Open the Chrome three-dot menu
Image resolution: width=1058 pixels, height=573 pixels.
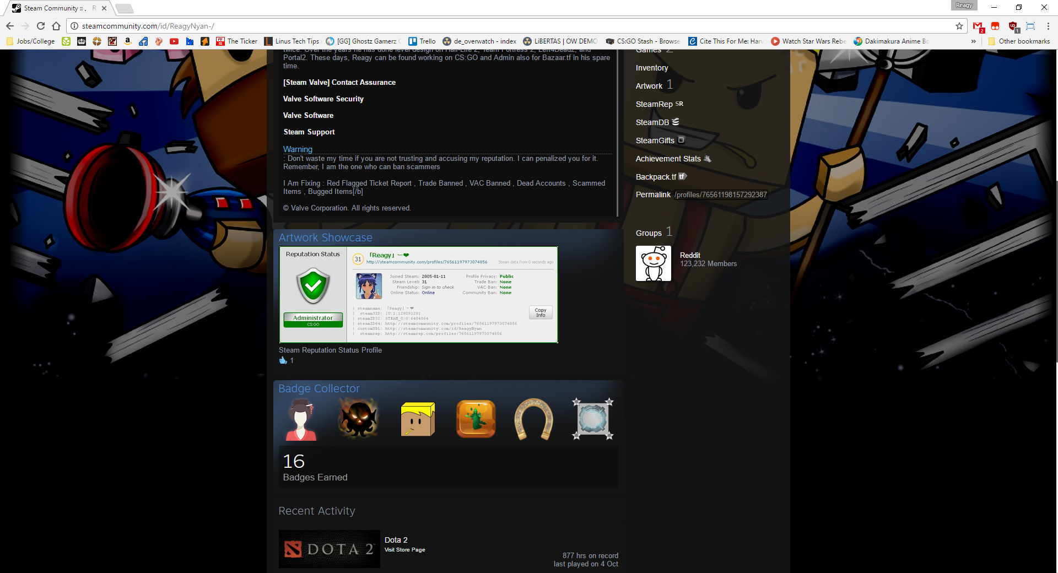(1048, 26)
